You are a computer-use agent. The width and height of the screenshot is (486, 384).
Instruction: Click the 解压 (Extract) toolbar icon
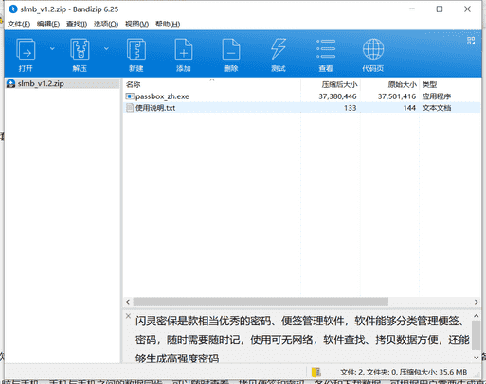point(80,49)
